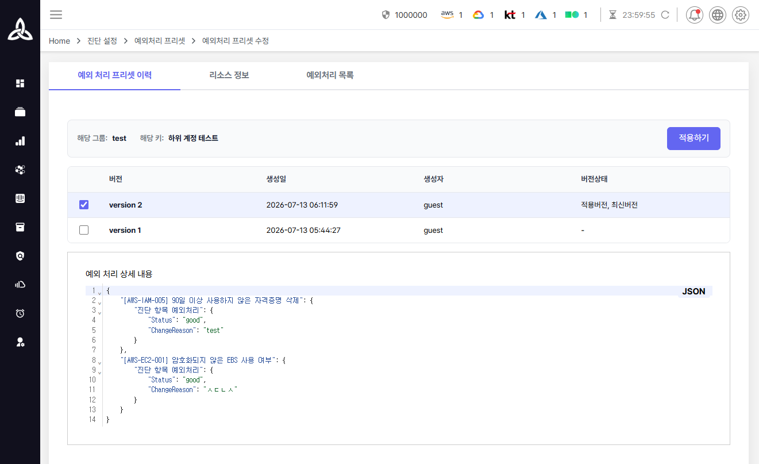The height and width of the screenshot is (464, 759).
Task: Click the ChangeReason "test" line in the editor
Action: pyautogui.click(x=186, y=331)
